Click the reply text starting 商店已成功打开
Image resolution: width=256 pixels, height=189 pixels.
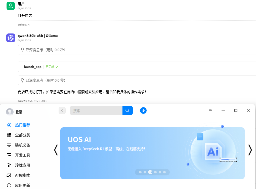click(x=82, y=92)
